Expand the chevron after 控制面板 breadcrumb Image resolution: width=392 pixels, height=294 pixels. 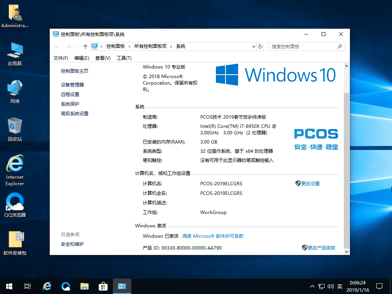(129, 46)
